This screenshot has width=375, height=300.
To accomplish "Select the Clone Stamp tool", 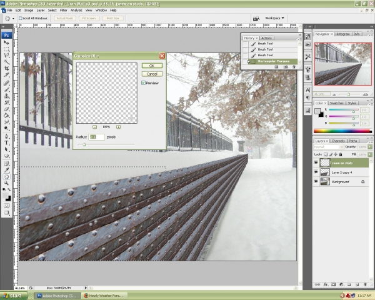I will pos(6,96).
